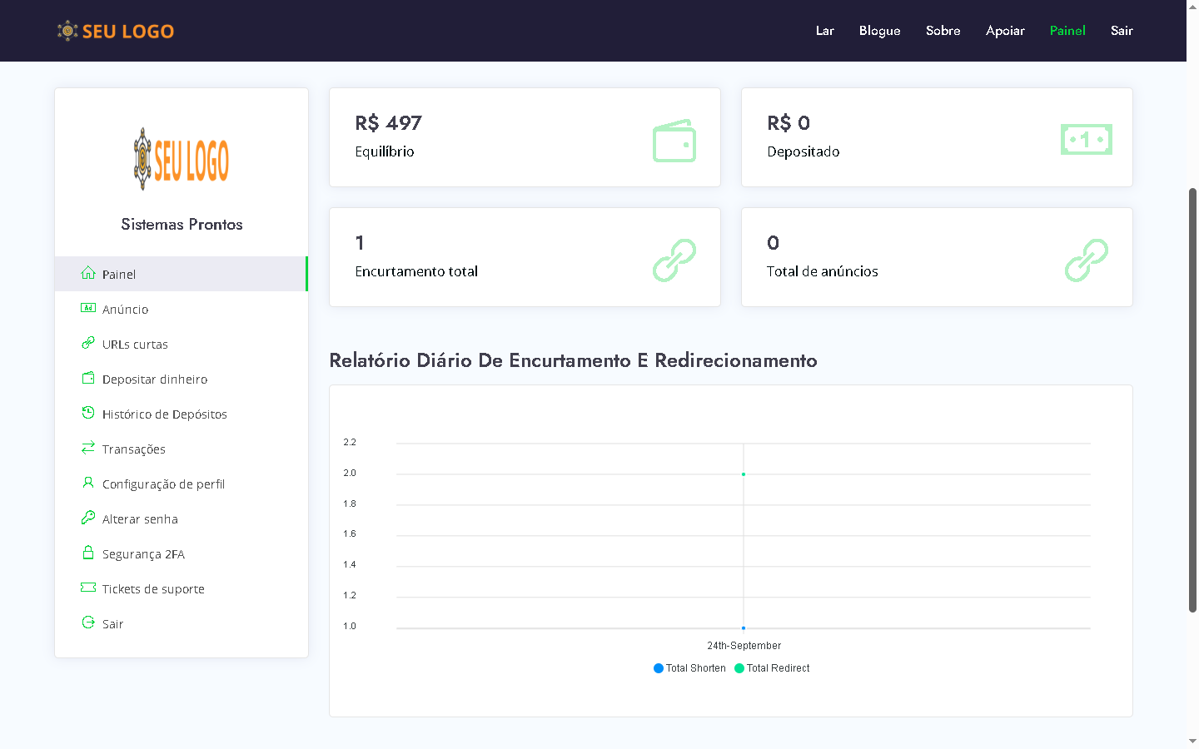Click the arrows icon beside Transações
Viewport: 1199px width, 749px height.
[88, 448]
